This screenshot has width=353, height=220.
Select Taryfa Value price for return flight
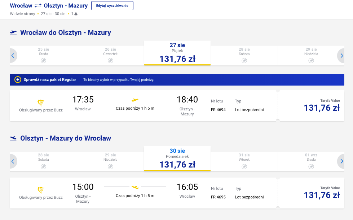pyautogui.click(x=322, y=193)
